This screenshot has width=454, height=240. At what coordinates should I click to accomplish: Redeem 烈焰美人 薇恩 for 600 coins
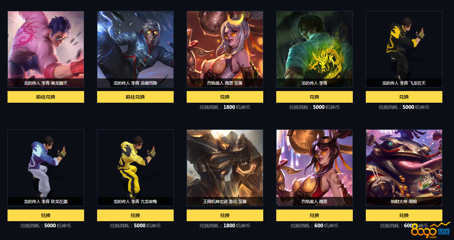coord(315,215)
